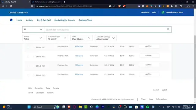196x110 pixels.
Task: Open Spotify from the taskbar
Action: [148, 107]
